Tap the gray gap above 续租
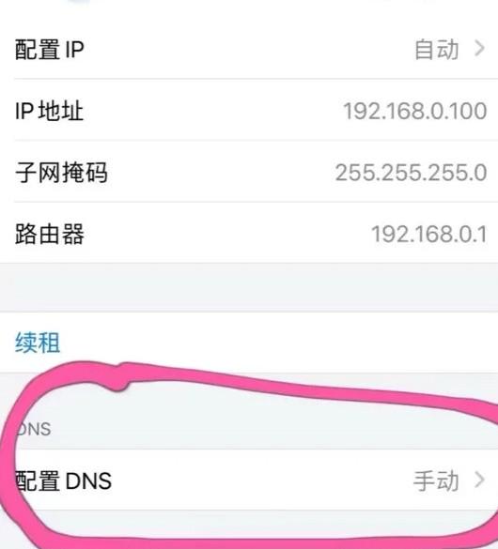The image size is (498, 549). point(249,287)
